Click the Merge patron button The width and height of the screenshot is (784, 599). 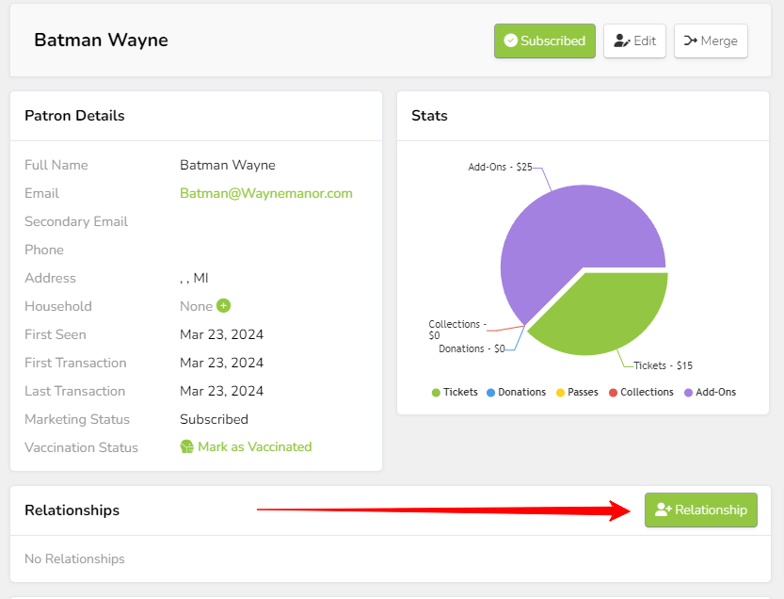(711, 41)
